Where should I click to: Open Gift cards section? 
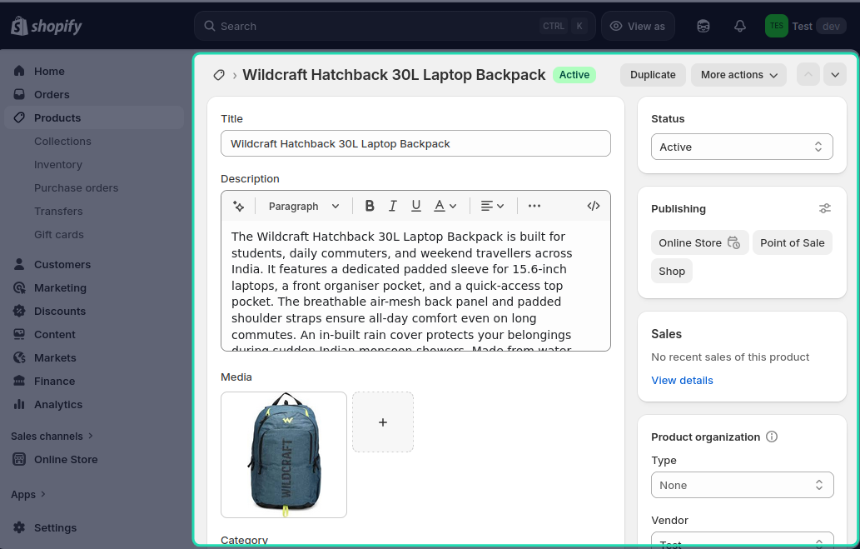click(58, 234)
